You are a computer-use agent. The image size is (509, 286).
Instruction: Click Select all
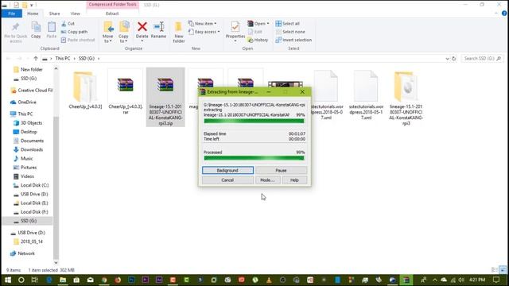coord(288,24)
